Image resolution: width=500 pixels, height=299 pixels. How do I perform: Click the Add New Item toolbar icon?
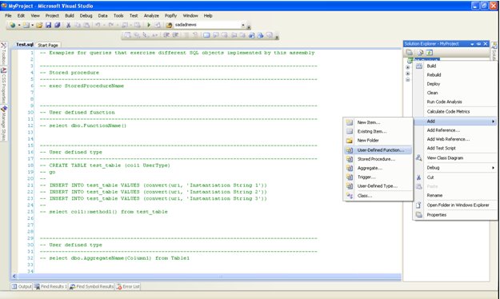pyautogui.click(x=26, y=25)
